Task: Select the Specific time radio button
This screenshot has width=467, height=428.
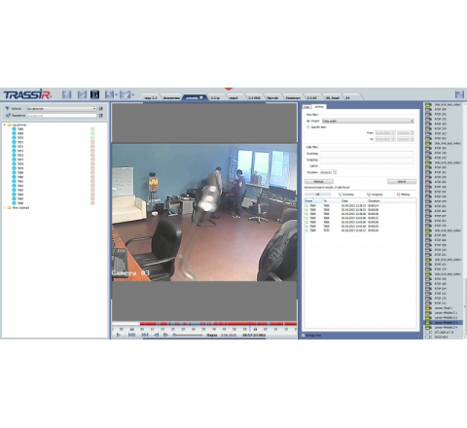Action: point(308,127)
